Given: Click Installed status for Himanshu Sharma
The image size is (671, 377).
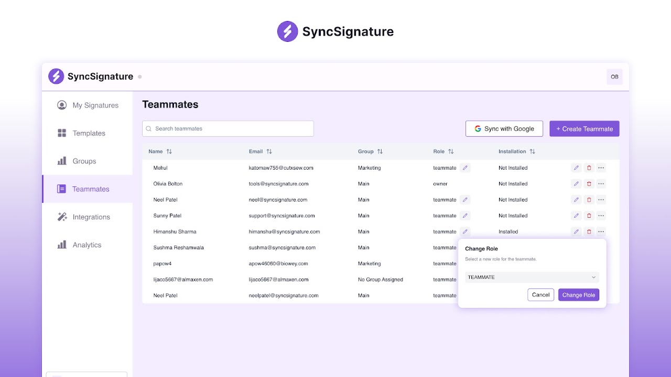Looking at the screenshot, I should (x=508, y=231).
